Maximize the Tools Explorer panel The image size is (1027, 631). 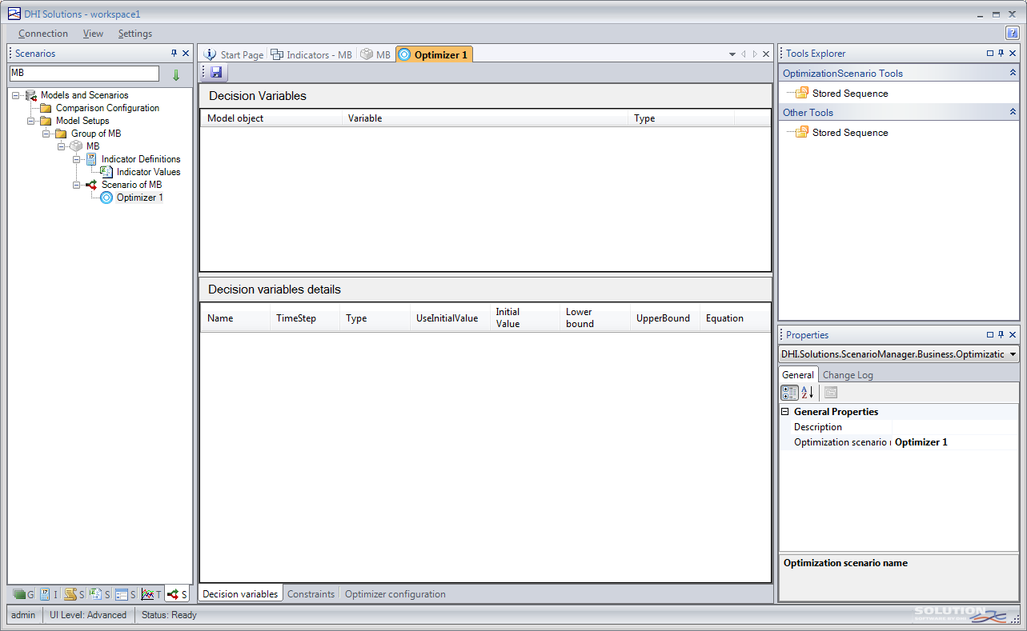coord(990,54)
